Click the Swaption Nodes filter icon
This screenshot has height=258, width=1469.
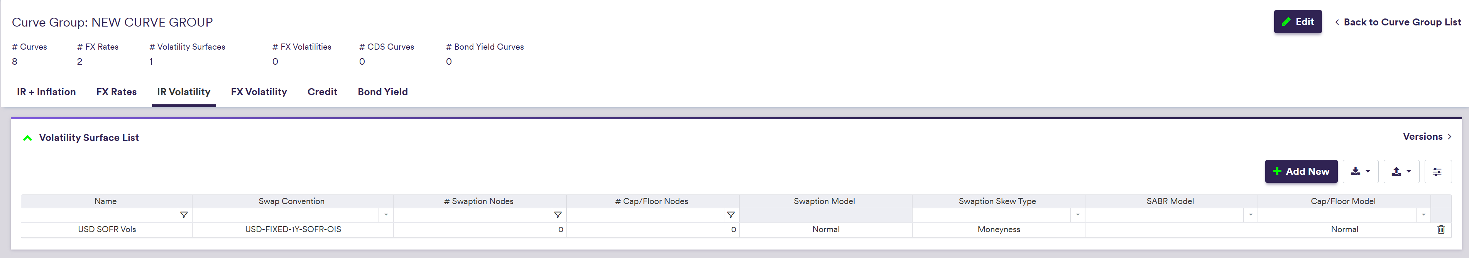pyautogui.click(x=558, y=215)
